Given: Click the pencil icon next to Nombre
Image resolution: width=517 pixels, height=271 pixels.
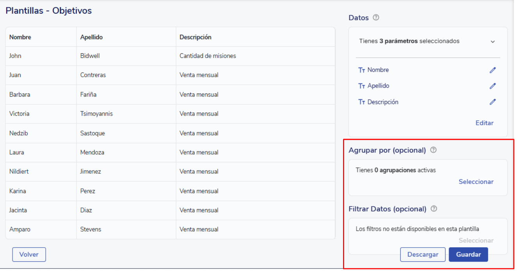Looking at the screenshot, I should [x=492, y=70].
